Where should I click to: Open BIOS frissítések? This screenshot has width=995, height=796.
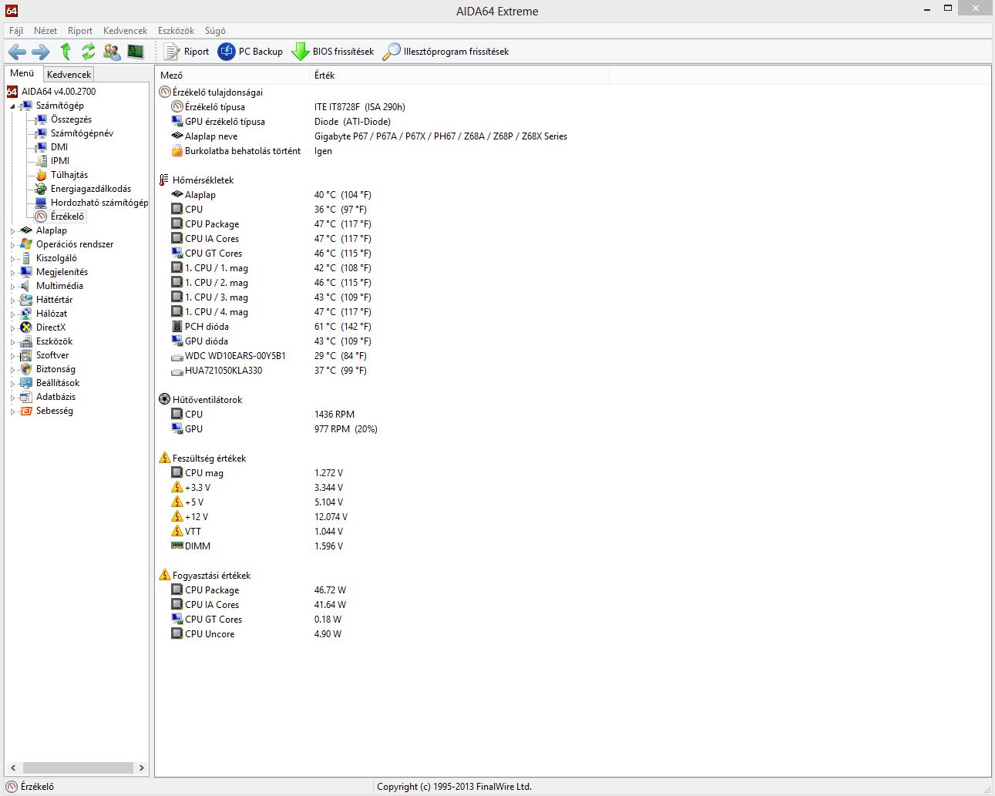point(333,52)
